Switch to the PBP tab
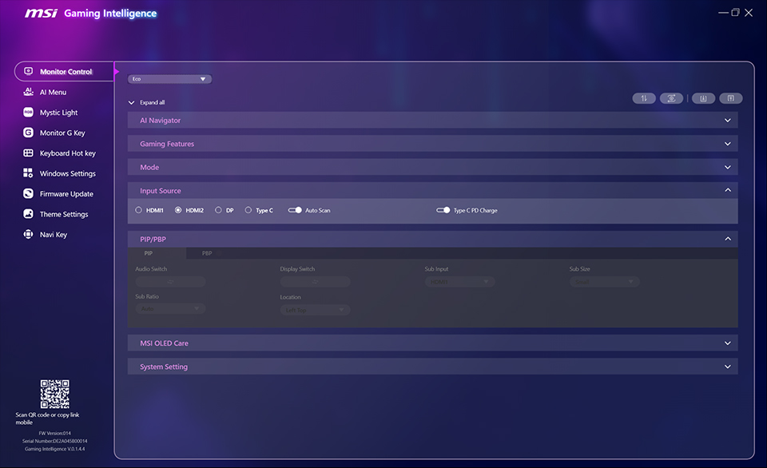 [206, 252]
